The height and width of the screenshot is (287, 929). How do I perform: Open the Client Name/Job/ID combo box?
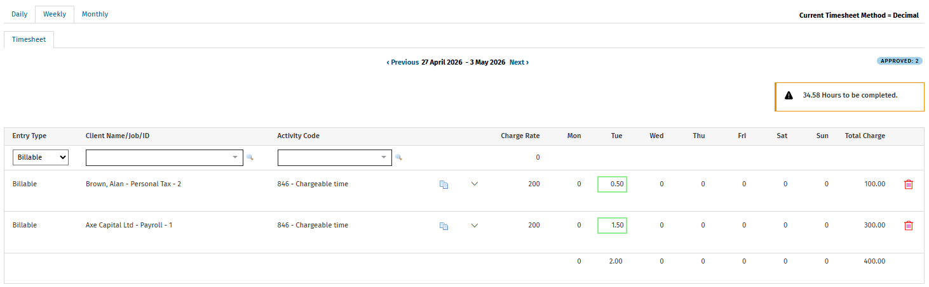(x=165, y=157)
